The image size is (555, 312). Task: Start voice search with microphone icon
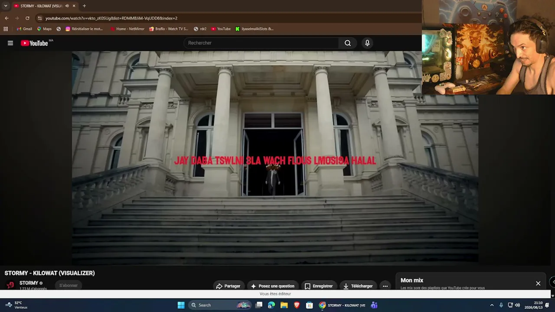(367, 43)
